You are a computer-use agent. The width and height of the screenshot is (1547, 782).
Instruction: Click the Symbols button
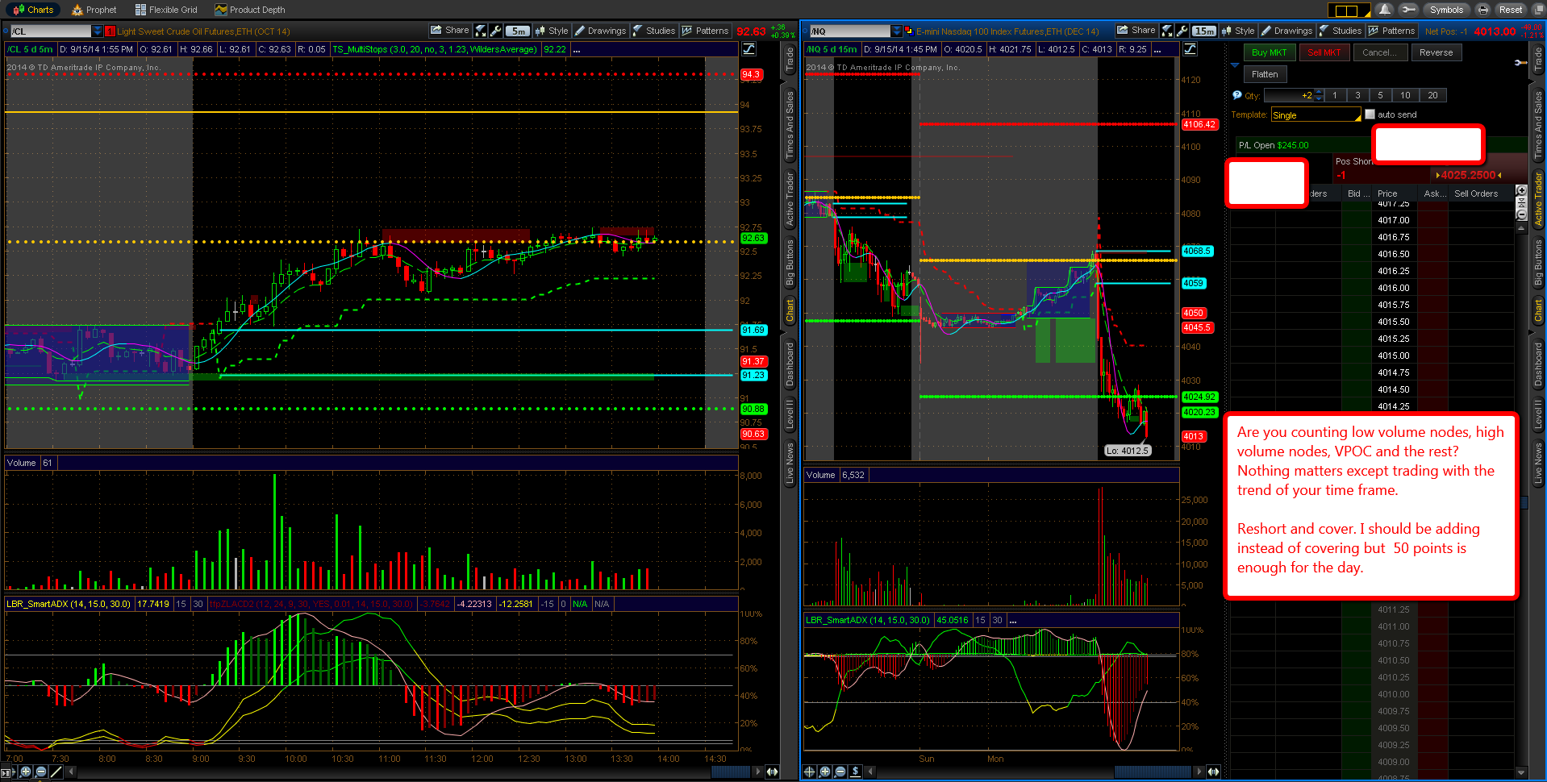(1445, 10)
